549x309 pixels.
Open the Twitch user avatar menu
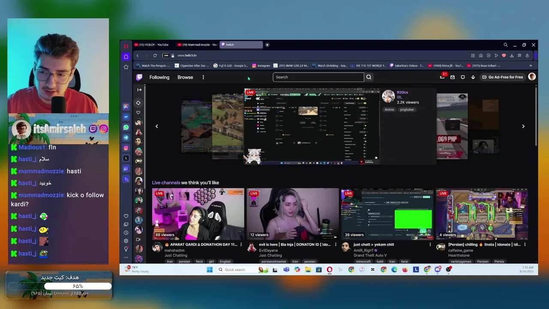coord(532,77)
